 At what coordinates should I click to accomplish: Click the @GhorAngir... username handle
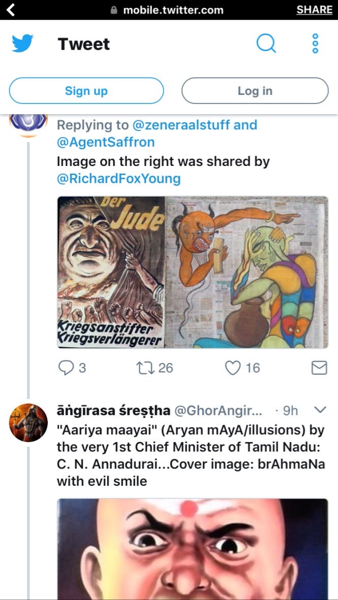[x=219, y=411]
